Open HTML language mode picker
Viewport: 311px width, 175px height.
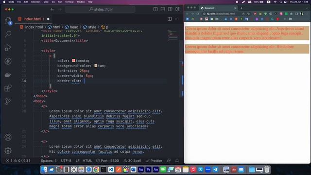coord(87,160)
